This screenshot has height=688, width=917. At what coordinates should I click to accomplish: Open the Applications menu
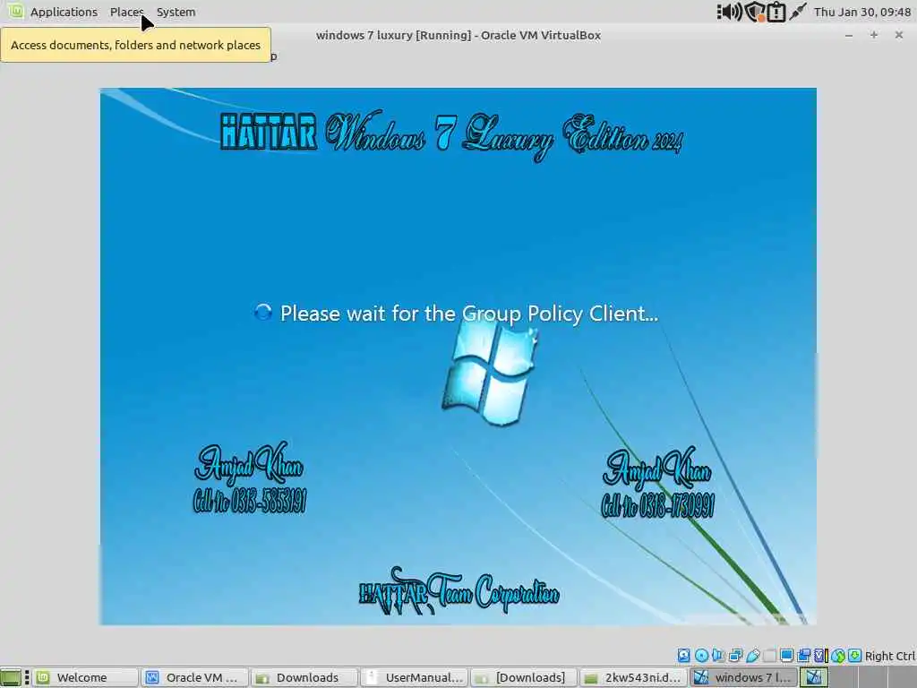64,12
